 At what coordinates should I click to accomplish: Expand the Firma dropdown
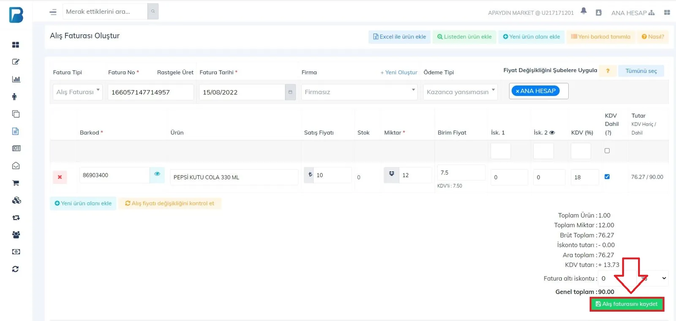[x=359, y=92]
